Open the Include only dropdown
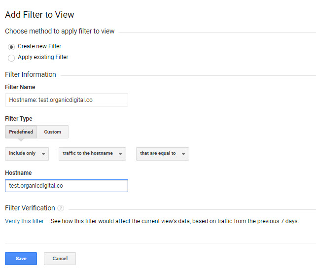This screenshot has height=269, width=316. (27, 154)
